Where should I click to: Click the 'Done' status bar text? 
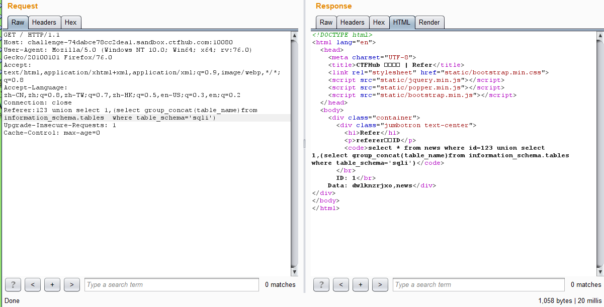click(12, 300)
